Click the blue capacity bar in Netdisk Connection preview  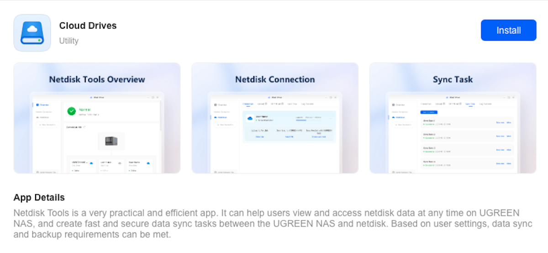[x=301, y=120]
